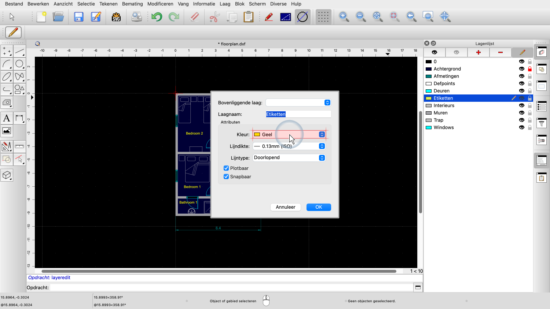Click the SVG export icon in toolbar
Screen dimensions: 550x309
[x=116, y=17]
